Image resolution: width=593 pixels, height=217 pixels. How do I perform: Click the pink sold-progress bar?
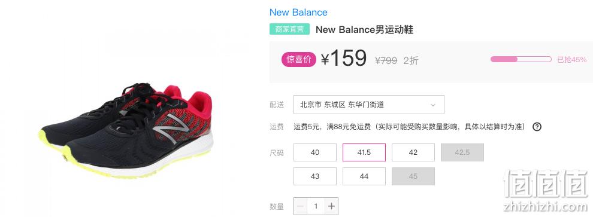(521, 59)
